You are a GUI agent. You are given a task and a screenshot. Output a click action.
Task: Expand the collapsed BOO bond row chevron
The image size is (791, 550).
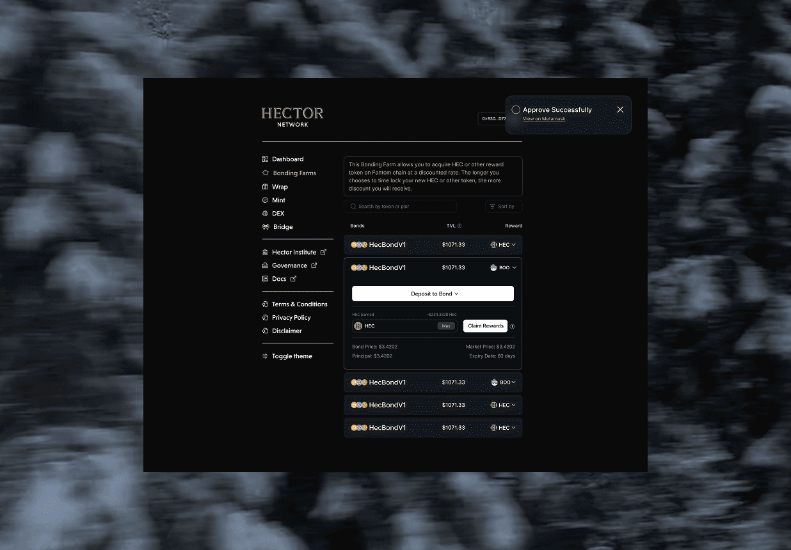515,382
